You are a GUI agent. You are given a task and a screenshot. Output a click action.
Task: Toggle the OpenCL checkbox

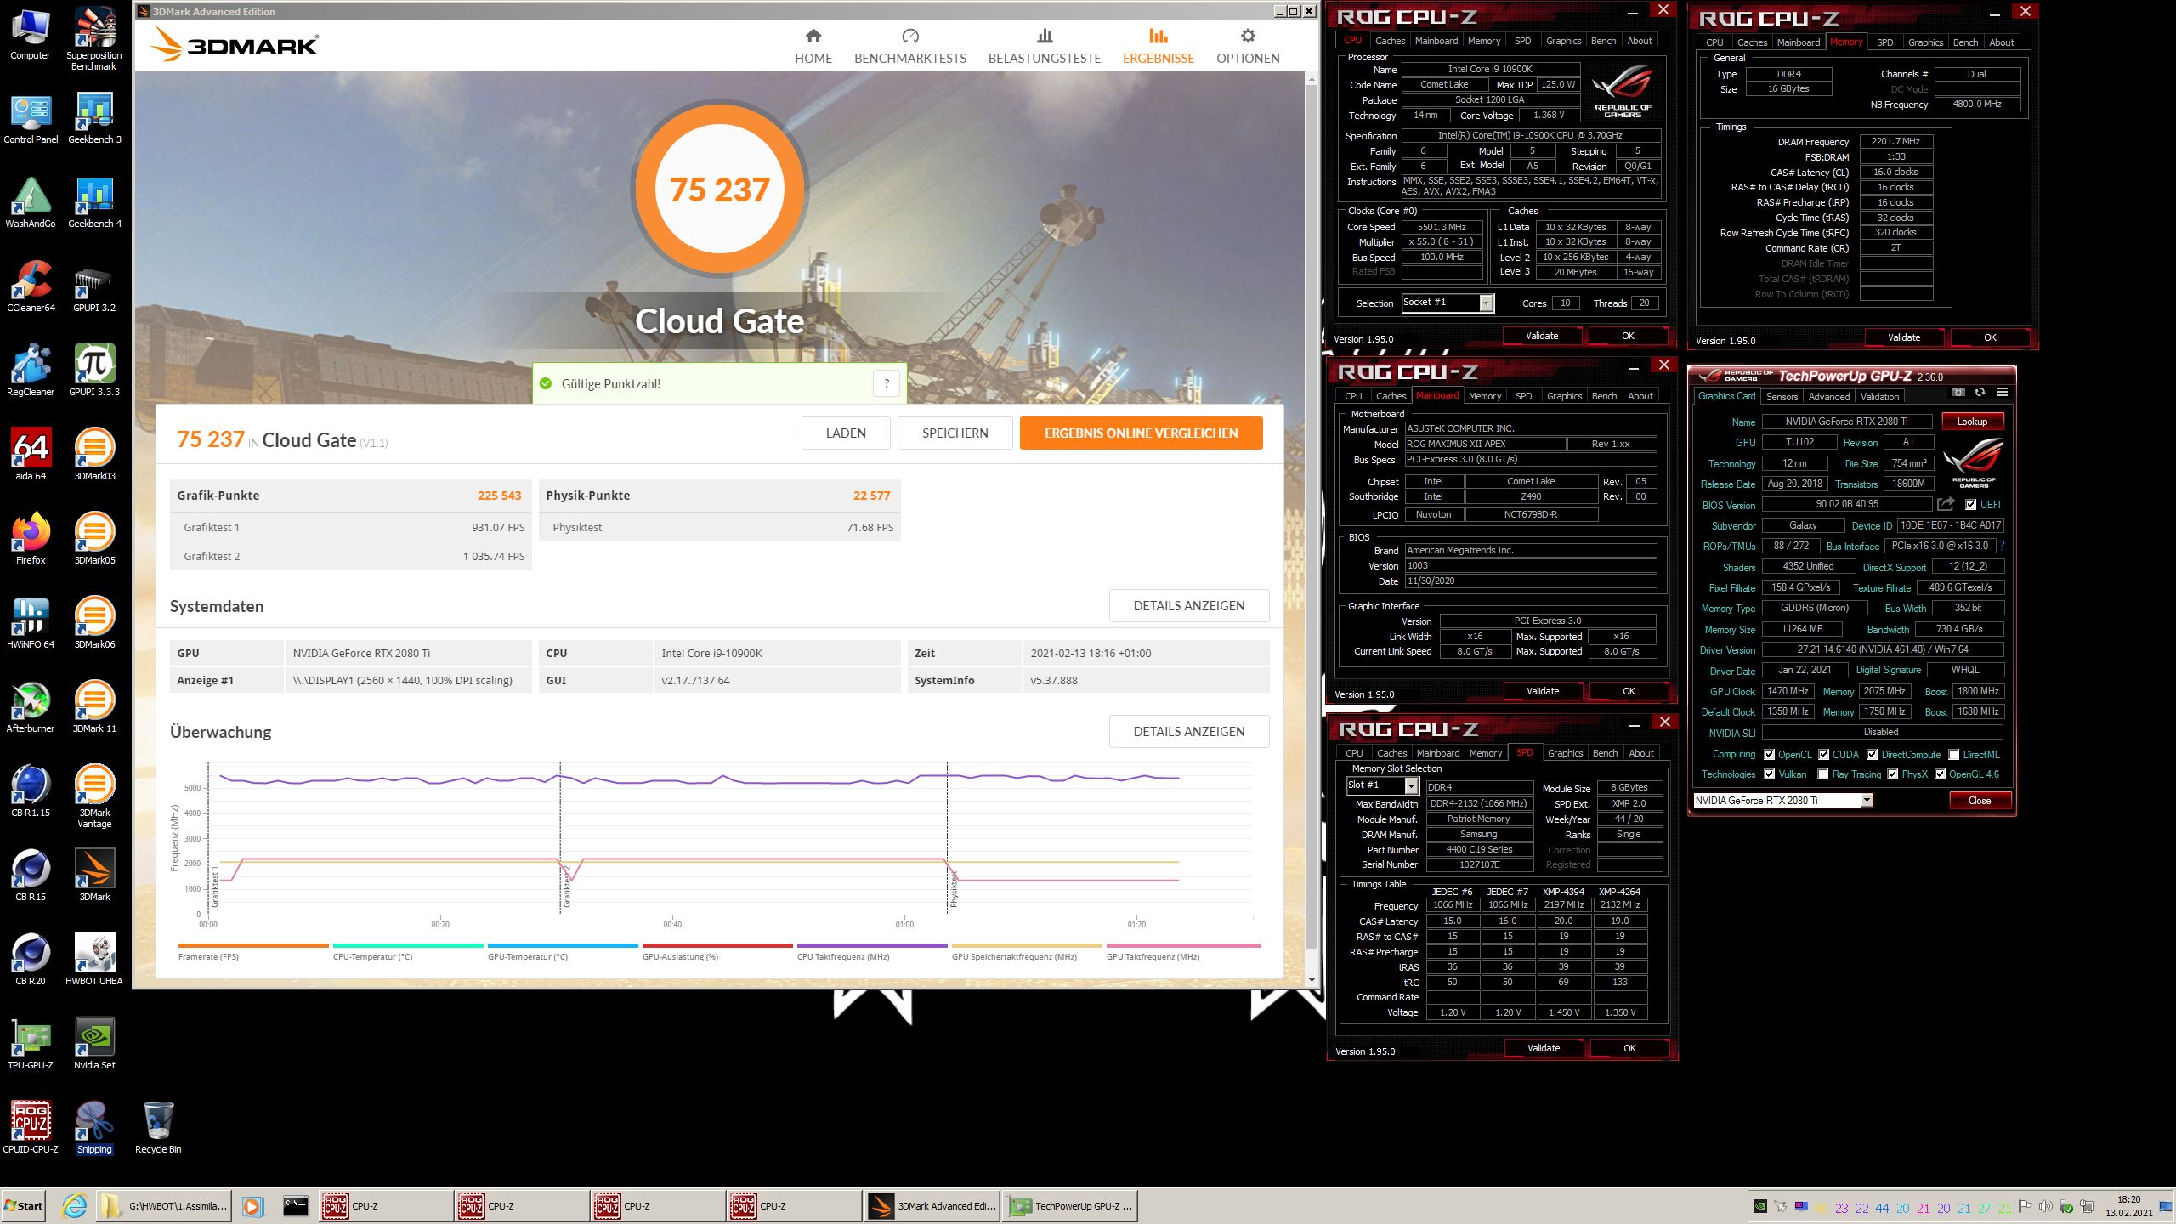pyautogui.click(x=1769, y=754)
